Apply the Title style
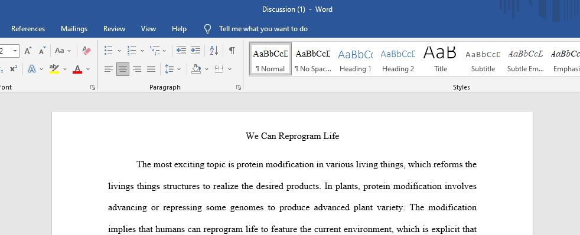 [441, 59]
